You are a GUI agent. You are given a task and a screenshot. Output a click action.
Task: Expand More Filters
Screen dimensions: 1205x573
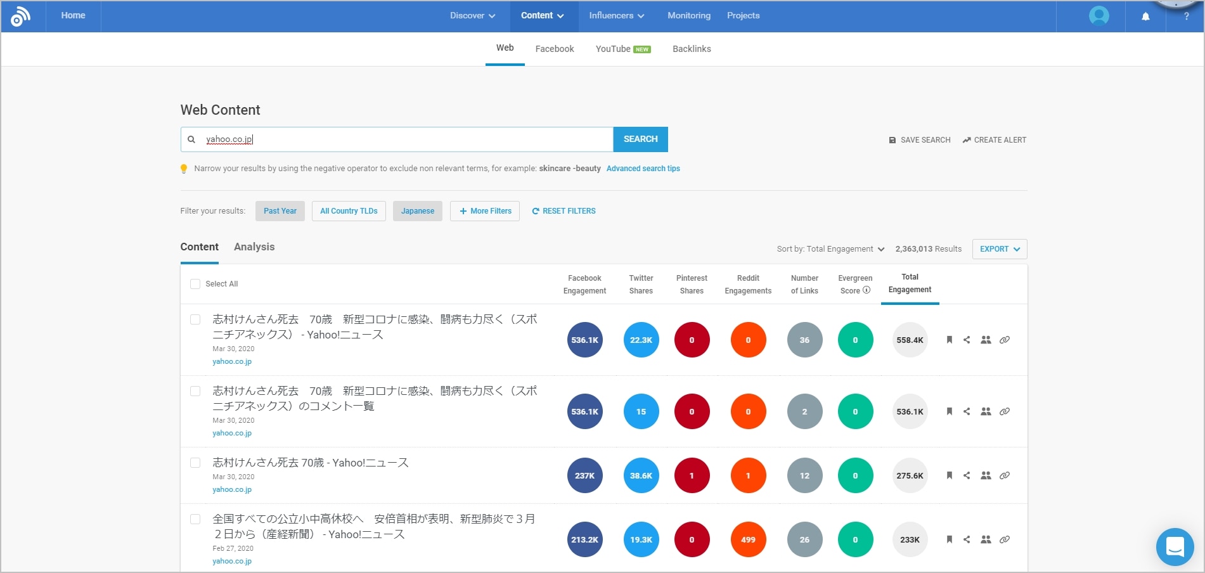[485, 211]
